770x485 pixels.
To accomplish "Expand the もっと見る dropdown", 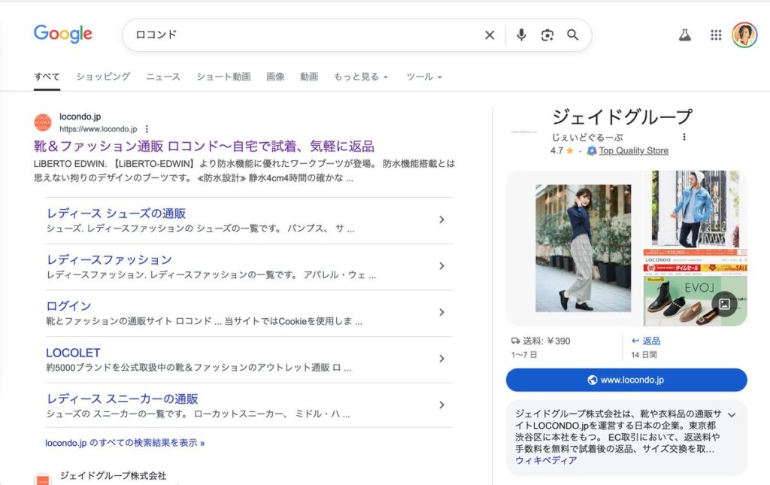I will click(361, 77).
